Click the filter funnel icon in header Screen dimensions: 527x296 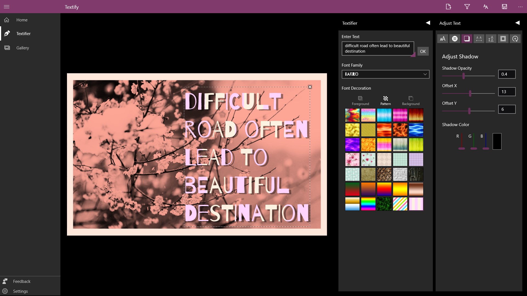(x=467, y=7)
